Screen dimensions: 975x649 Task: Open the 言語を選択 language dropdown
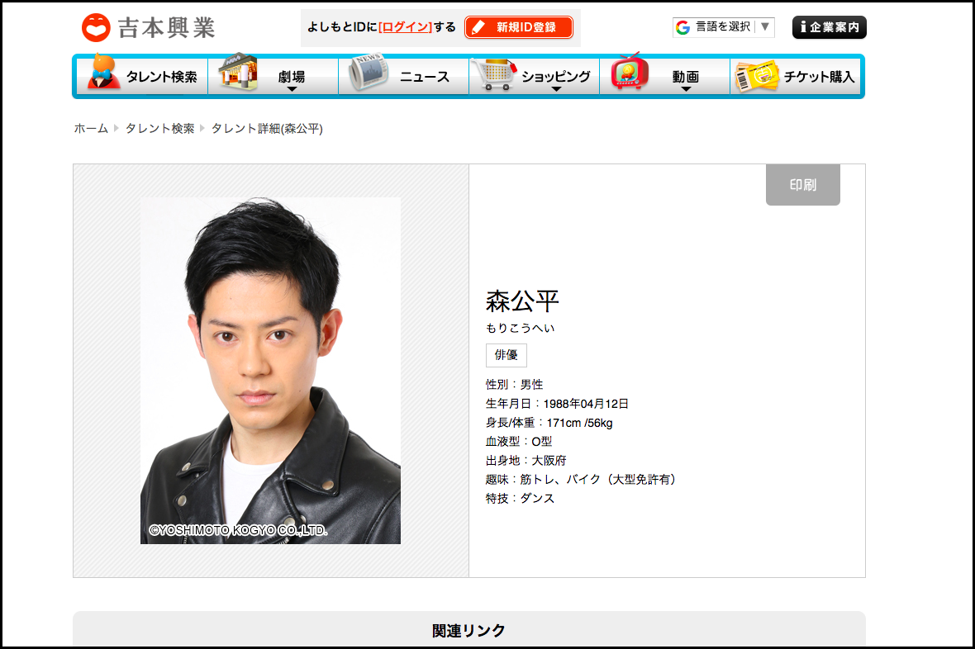tap(724, 27)
